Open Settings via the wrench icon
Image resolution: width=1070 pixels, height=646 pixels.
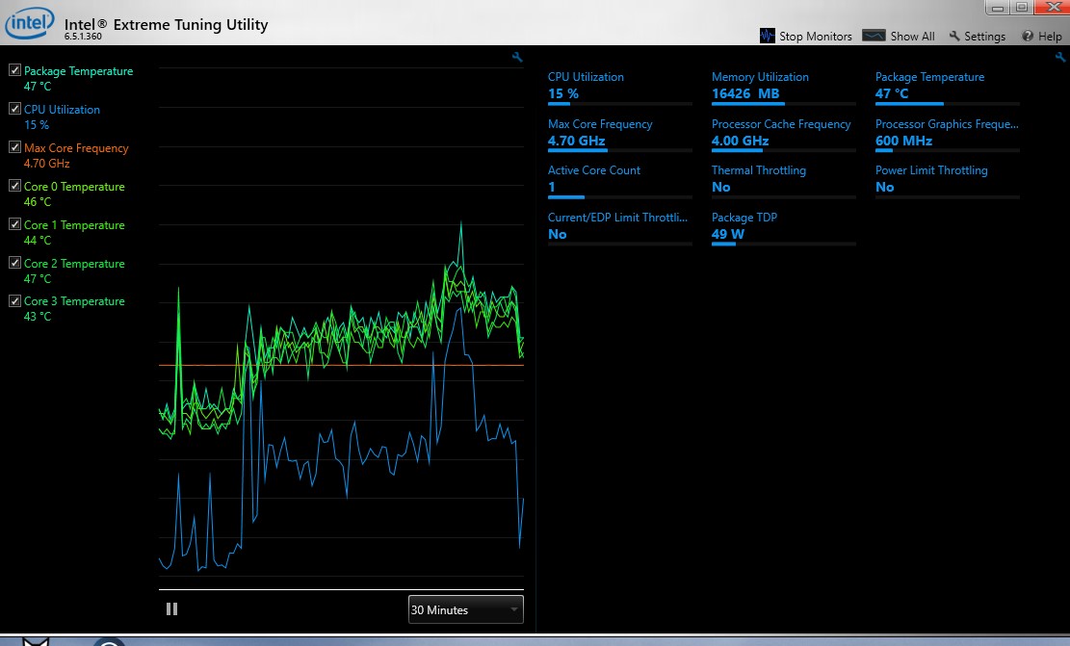click(954, 37)
